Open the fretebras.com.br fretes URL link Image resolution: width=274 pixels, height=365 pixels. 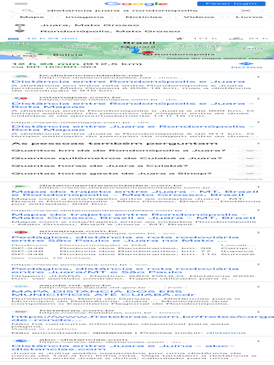[143, 318]
